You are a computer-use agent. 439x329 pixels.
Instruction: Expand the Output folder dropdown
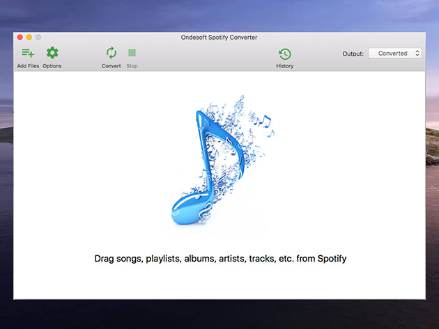coord(394,54)
